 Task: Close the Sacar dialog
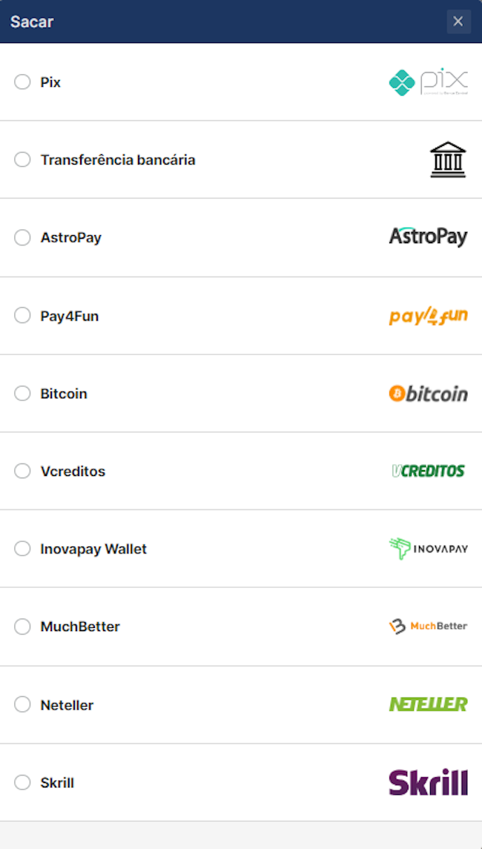(x=458, y=22)
